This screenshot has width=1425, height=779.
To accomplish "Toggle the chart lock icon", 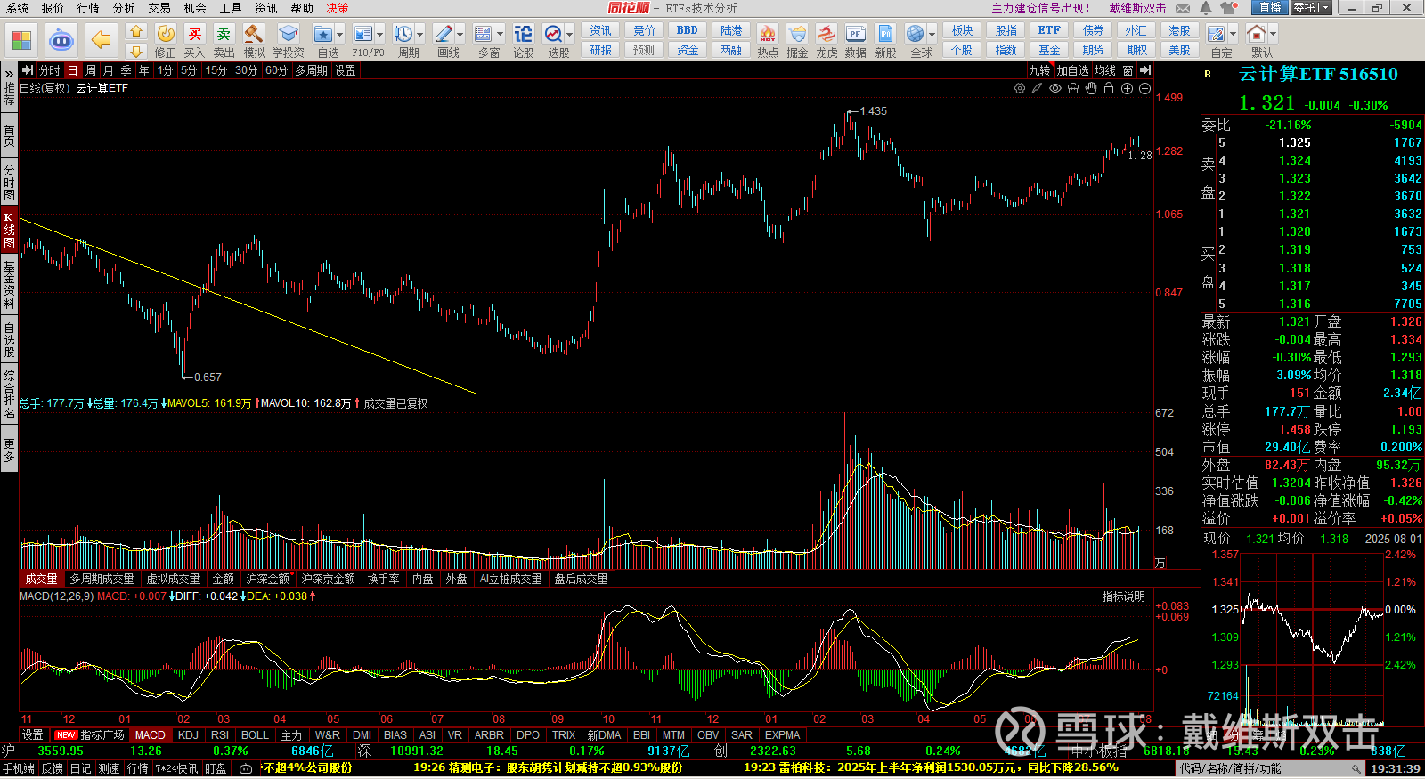I will [x=1109, y=88].
